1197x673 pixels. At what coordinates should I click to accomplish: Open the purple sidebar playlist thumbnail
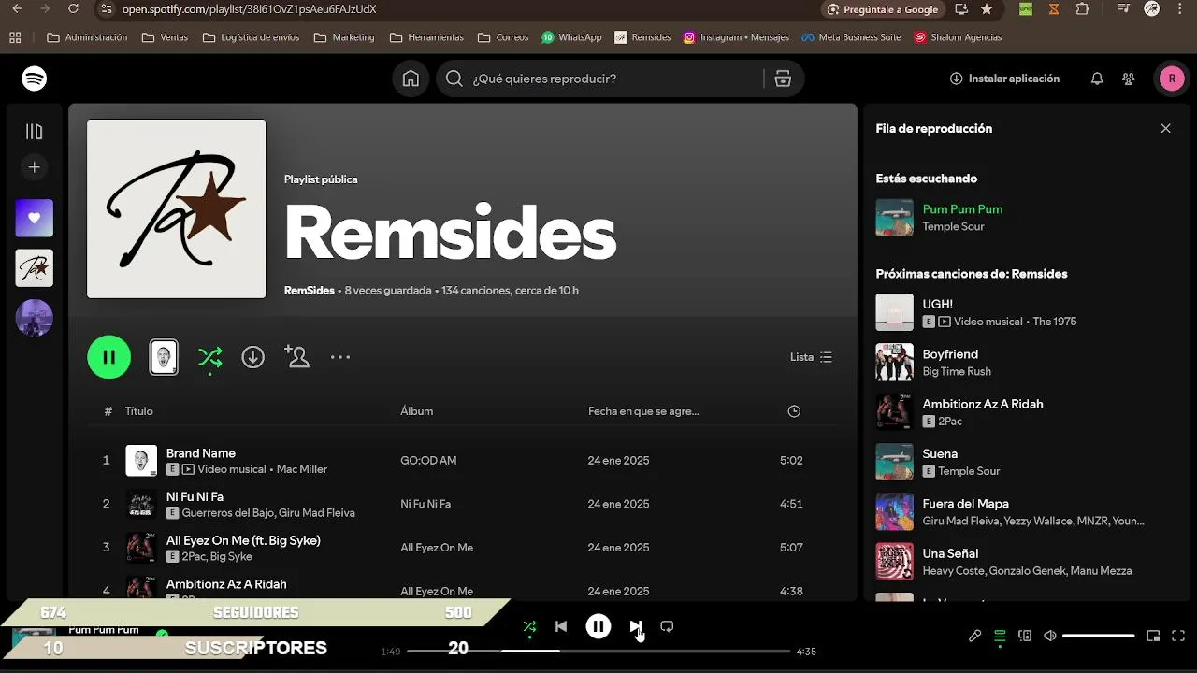[x=35, y=318]
